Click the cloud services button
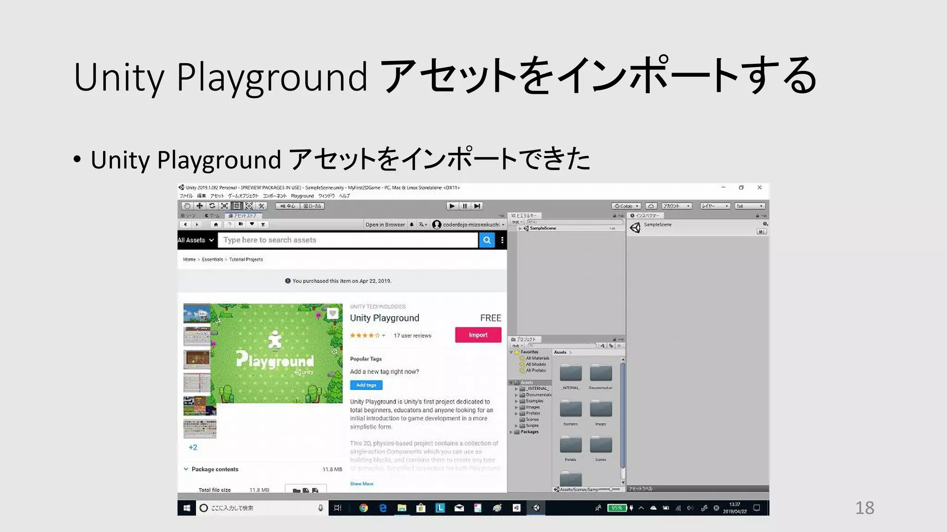Viewport: 947px width, 532px height. pyautogui.click(x=651, y=206)
